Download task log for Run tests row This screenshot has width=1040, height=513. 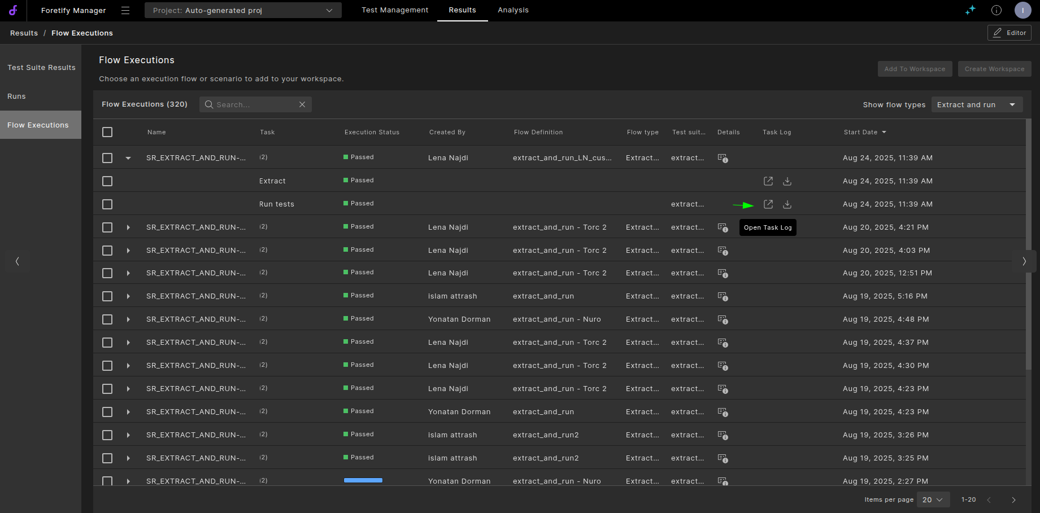pyautogui.click(x=787, y=204)
